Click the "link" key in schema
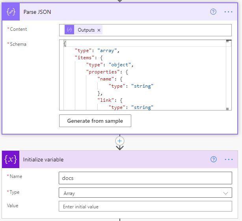The image size is (242, 221). 106,100
